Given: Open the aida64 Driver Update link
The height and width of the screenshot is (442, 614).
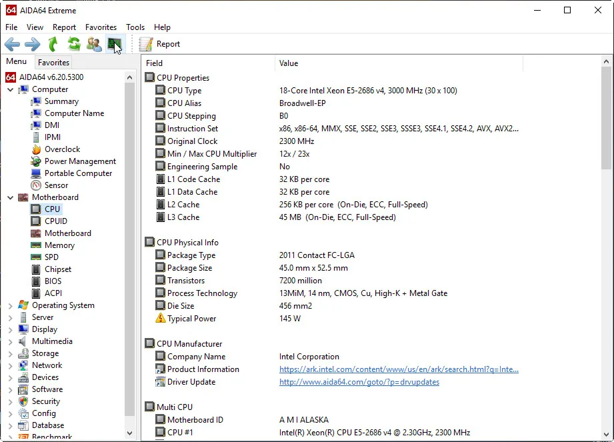Looking at the screenshot, I should pos(359,382).
